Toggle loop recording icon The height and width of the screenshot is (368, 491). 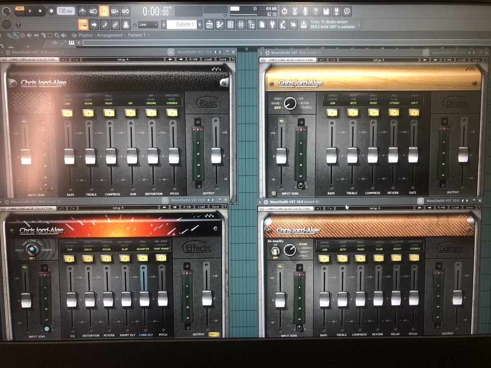(125, 11)
